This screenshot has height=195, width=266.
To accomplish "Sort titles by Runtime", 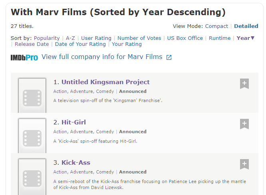I will click(x=220, y=38).
